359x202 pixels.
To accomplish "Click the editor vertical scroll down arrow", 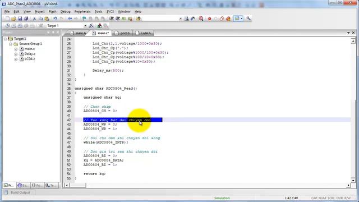I will tap(353, 180).
